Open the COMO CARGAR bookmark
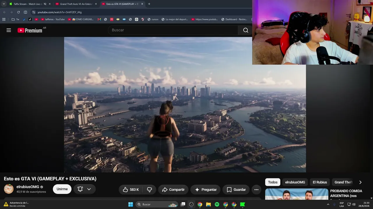The height and width of the screenshot is (209, 373). [81, 19]
